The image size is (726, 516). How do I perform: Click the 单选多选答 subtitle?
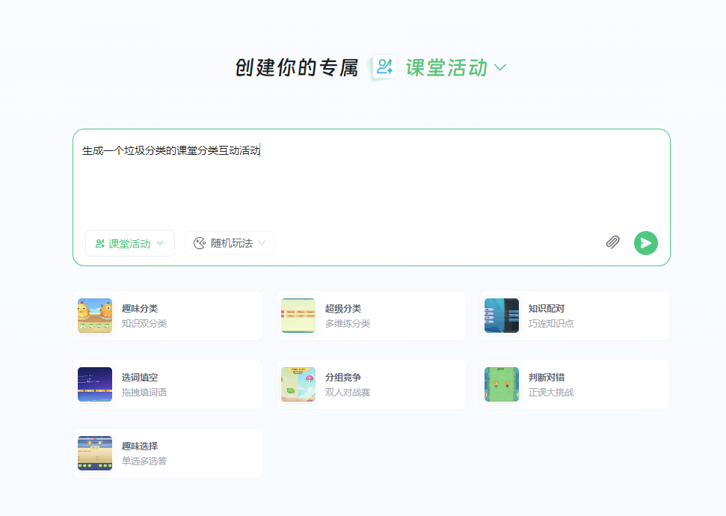click(x=144, y=461)
